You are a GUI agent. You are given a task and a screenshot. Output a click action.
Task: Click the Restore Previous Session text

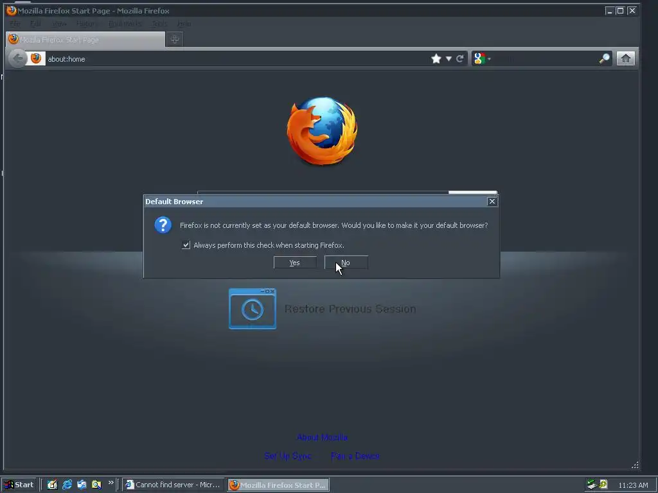[350, 309]
